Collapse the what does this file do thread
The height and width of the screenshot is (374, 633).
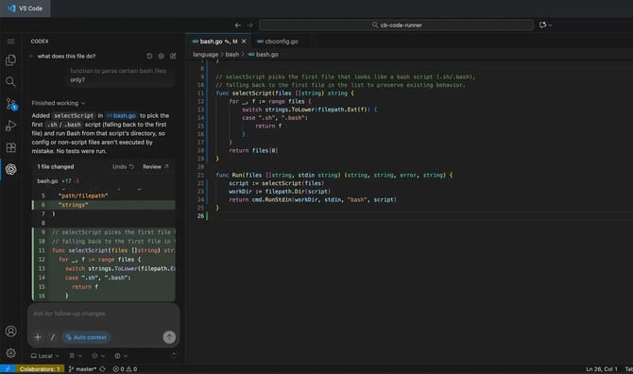[30, 56]
